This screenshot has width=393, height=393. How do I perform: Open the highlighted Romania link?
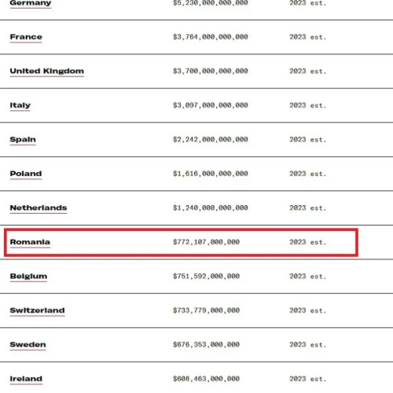(30, 242)
